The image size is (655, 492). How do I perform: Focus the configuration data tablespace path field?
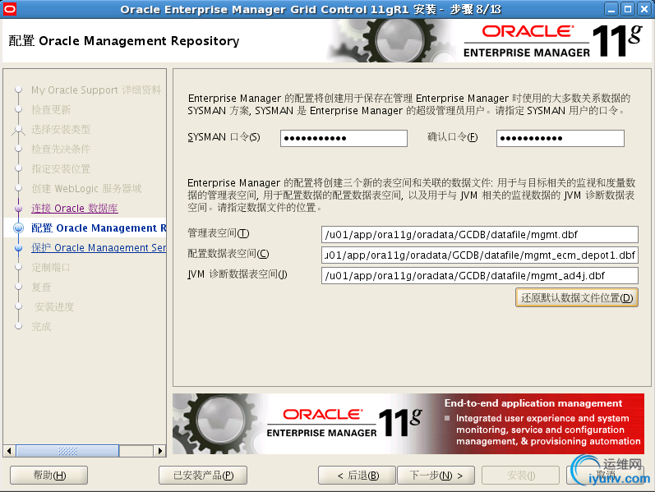(x=480, y=255)
